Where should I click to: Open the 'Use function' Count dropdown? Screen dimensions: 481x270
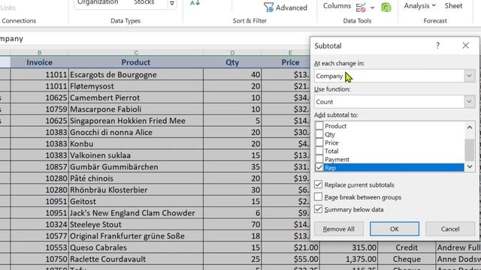click(x=469, y=102)
